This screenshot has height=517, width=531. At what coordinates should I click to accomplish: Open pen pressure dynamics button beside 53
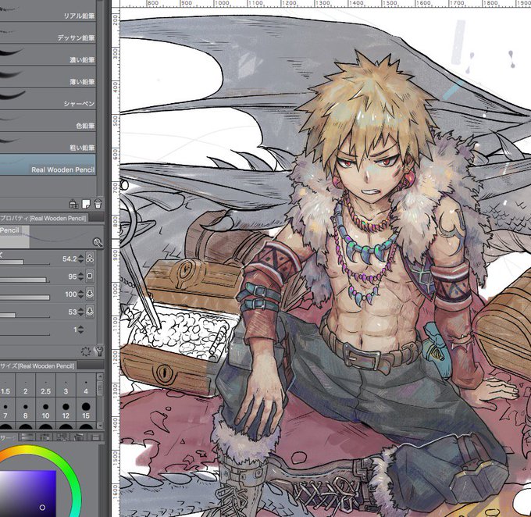pyautogui.click(x=90, y=312)
